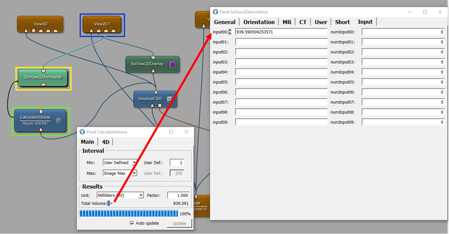Select the SoView2DOverlay module node
The width and height of the screenshot is (449, 234).
click(x=147, y=64)
